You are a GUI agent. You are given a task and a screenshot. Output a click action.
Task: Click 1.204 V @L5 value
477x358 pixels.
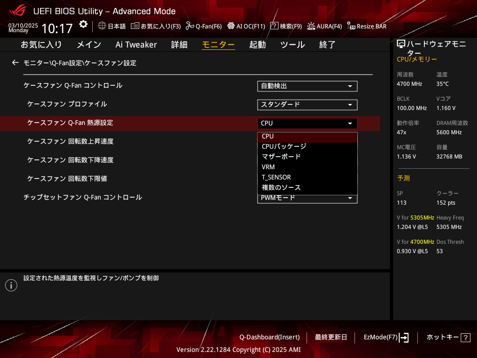[x=412, y=227]
